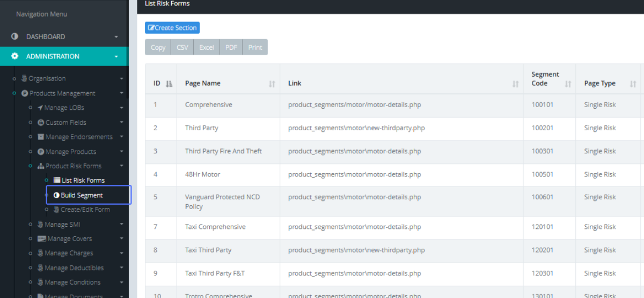Click the Product Risk Forms sitemap icon
644x298 pixels.
pos(40,166)
